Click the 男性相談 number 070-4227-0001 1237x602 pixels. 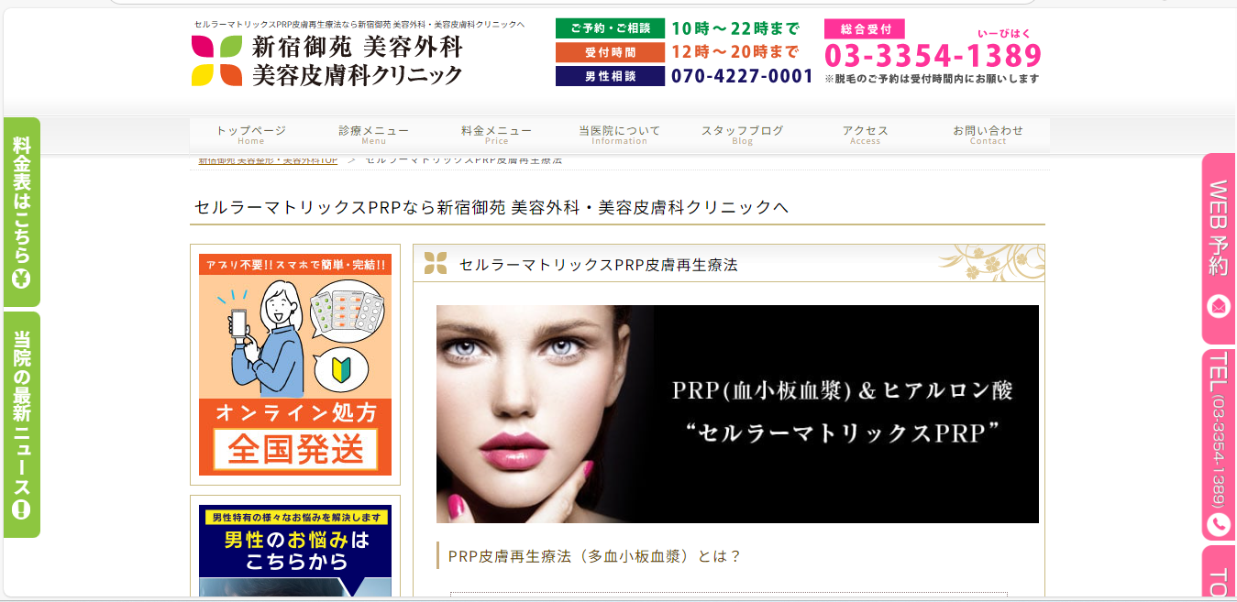(x=742, y=76)
